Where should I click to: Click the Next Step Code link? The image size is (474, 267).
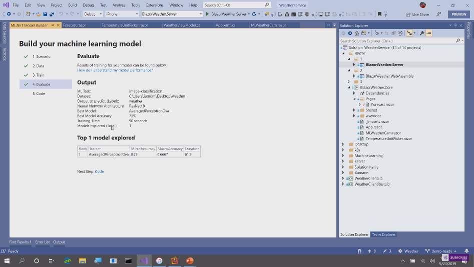pos(99,171)
